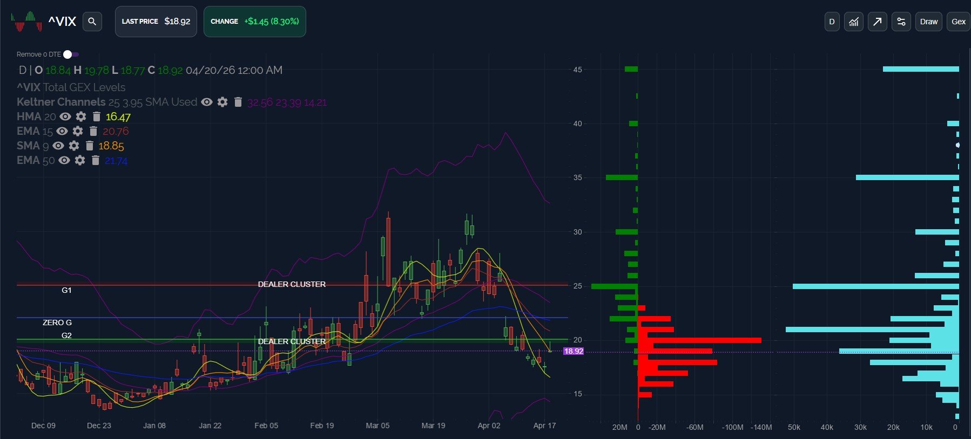Hide the EMA 50 indicator
This screenshot has height=439, width=971.
click(x=64, y=160)
